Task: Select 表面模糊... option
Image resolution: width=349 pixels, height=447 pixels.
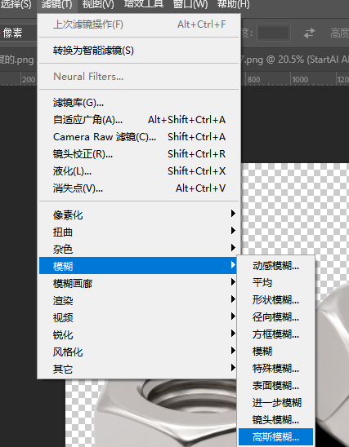Action: (x=276, y=386)
